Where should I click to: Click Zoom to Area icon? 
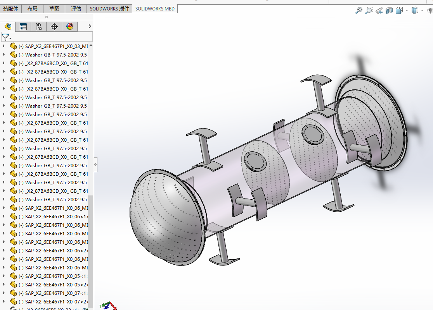click(369, 10)
